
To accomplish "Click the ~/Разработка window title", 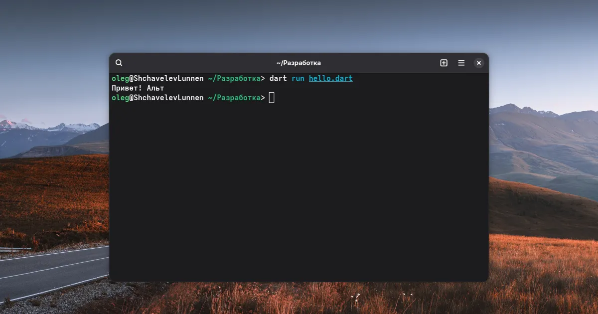I will [299, 63].
